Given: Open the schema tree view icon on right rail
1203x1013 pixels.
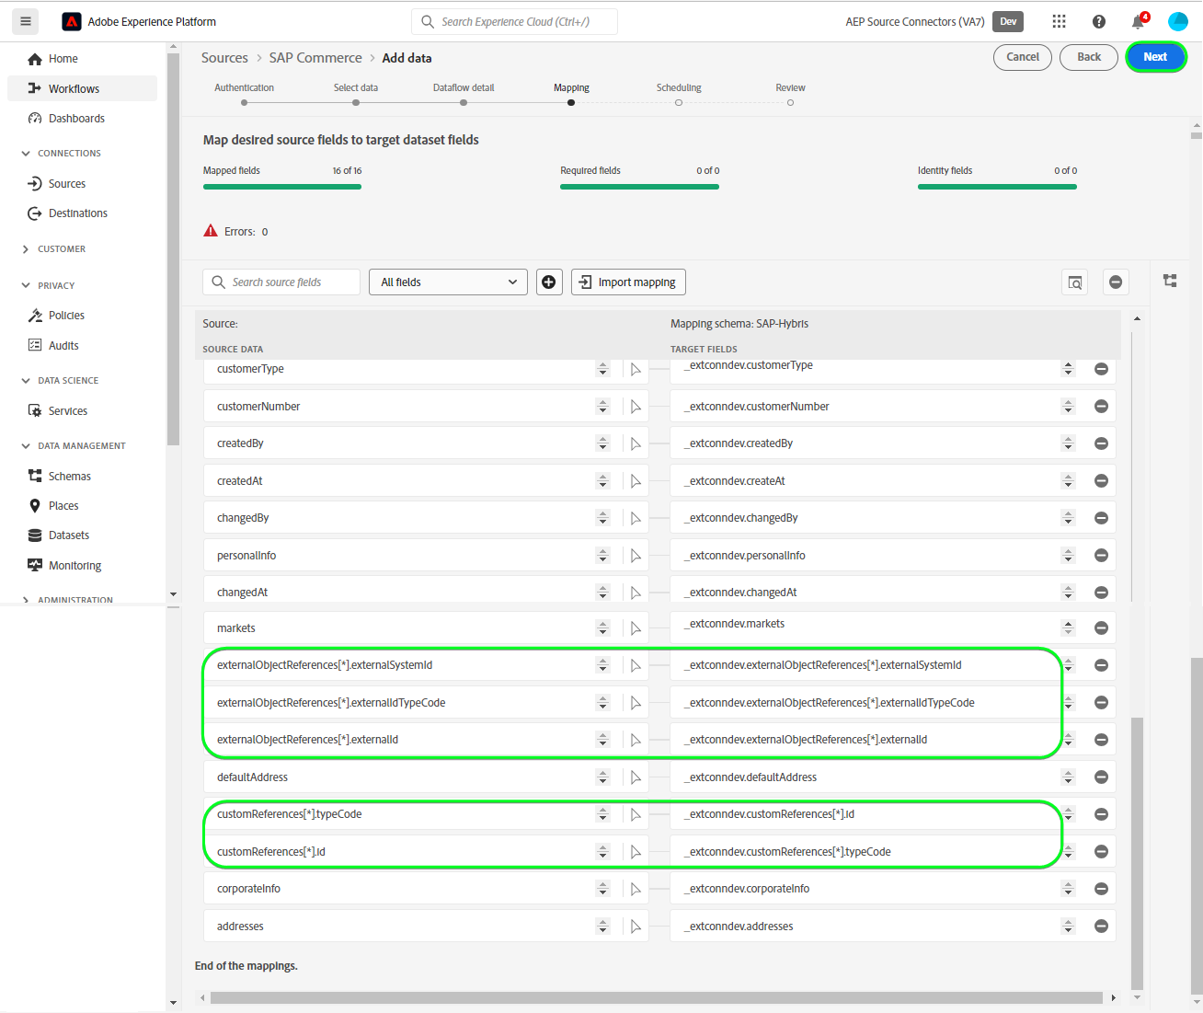Looking at the screenshot, I should [x=1170, y=281].
